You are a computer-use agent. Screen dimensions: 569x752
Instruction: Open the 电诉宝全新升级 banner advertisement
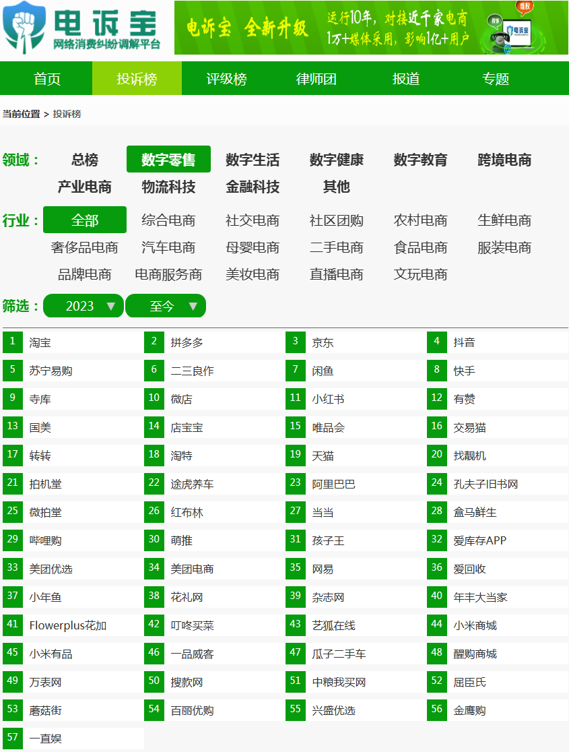click(x=371, y=28)
